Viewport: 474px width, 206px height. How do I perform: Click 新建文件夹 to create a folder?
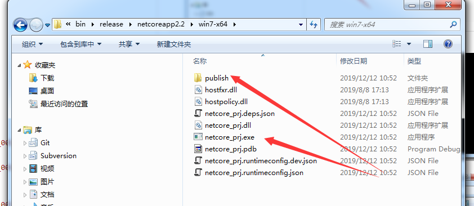click(174, 44)
